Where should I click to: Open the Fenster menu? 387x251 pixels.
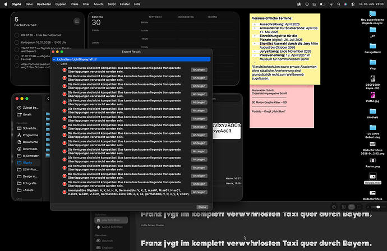(x=125, y=4)
